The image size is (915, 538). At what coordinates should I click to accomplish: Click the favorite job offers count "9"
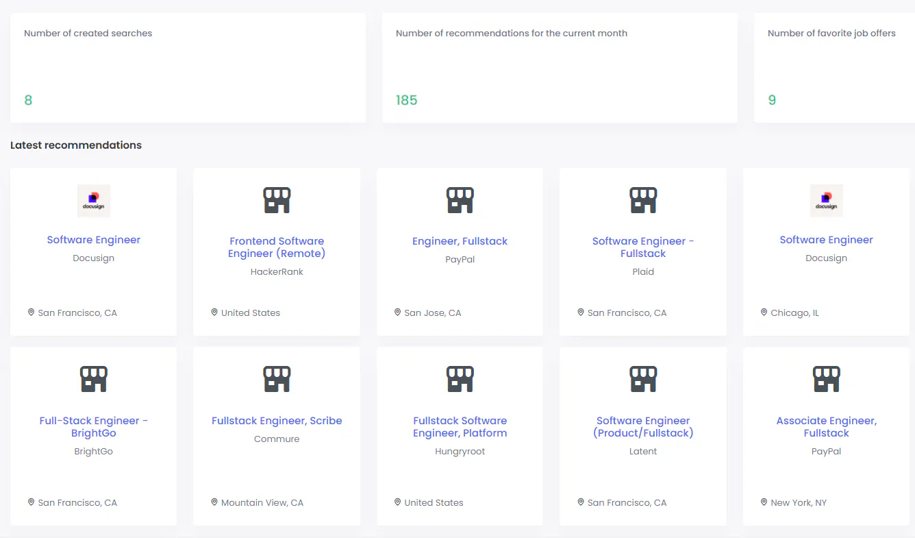[x=772, y=100]
